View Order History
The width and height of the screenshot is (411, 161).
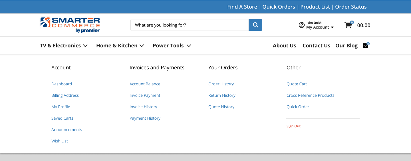pos(221,84)
